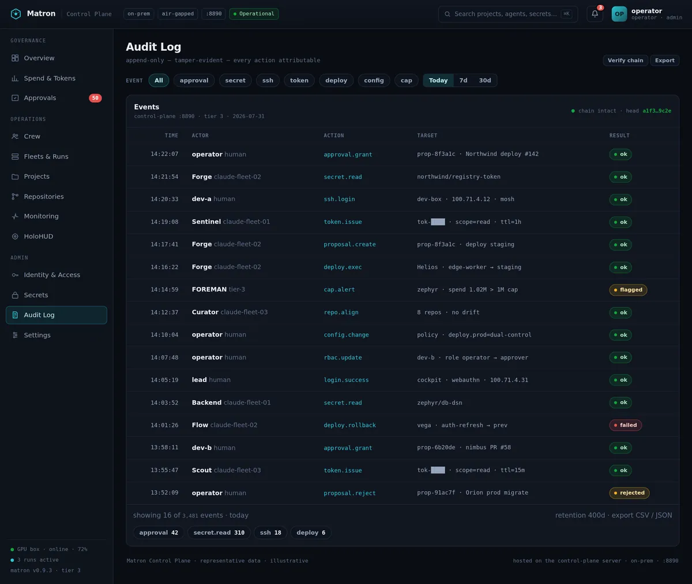Viewport: 692px width, 584px height.
Task: Click the flagged result badge
Action: click(628, 290)
